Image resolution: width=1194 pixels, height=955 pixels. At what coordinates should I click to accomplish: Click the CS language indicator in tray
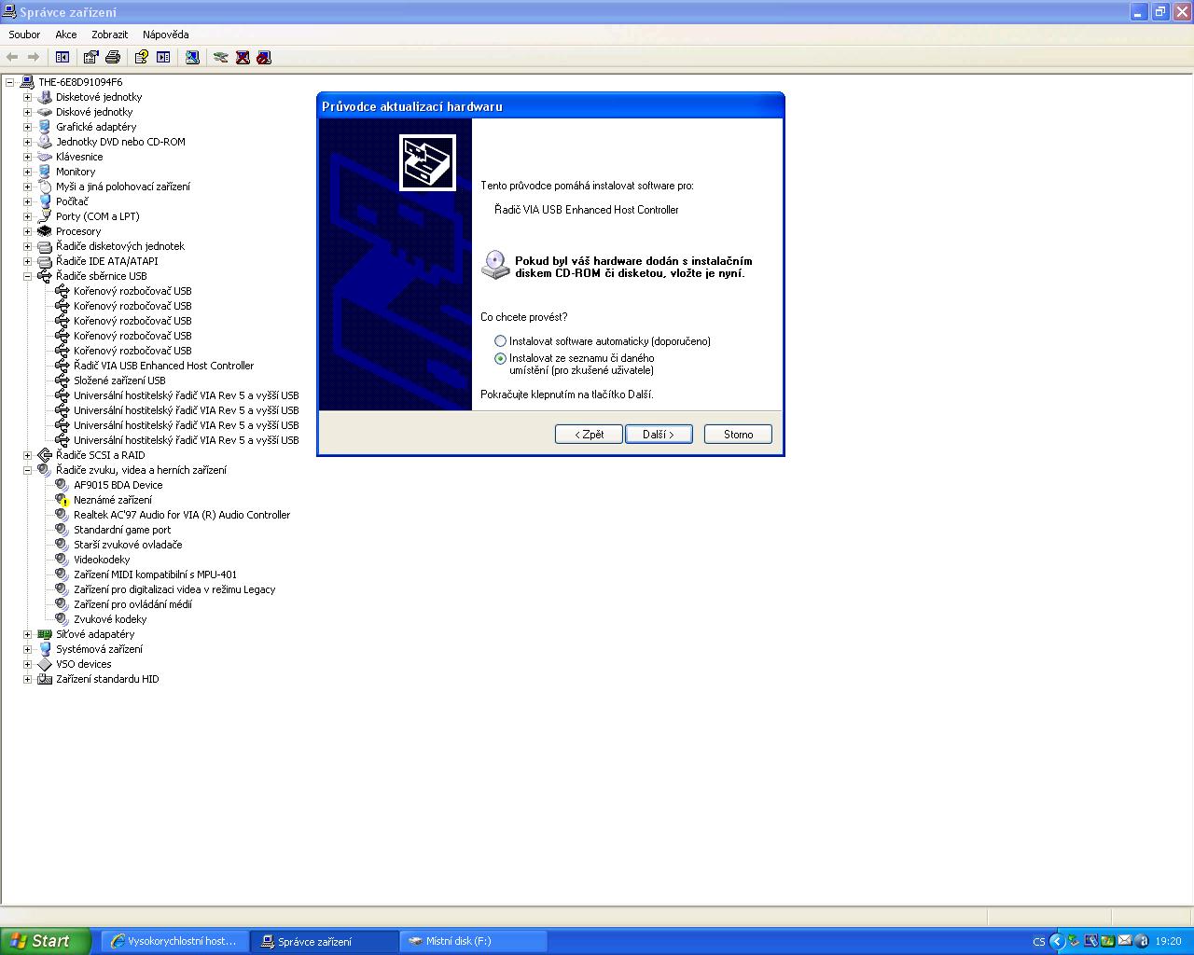tap(1039, 942)
